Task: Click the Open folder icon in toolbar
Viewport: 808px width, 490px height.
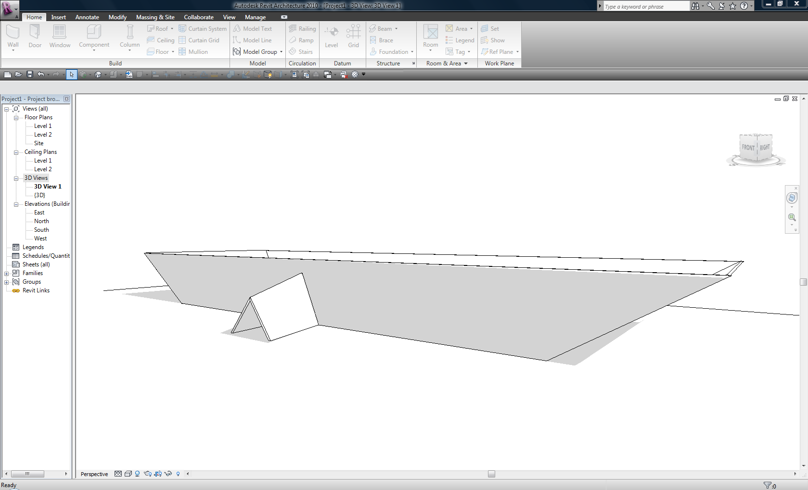Action: click(x=18, y=75)
